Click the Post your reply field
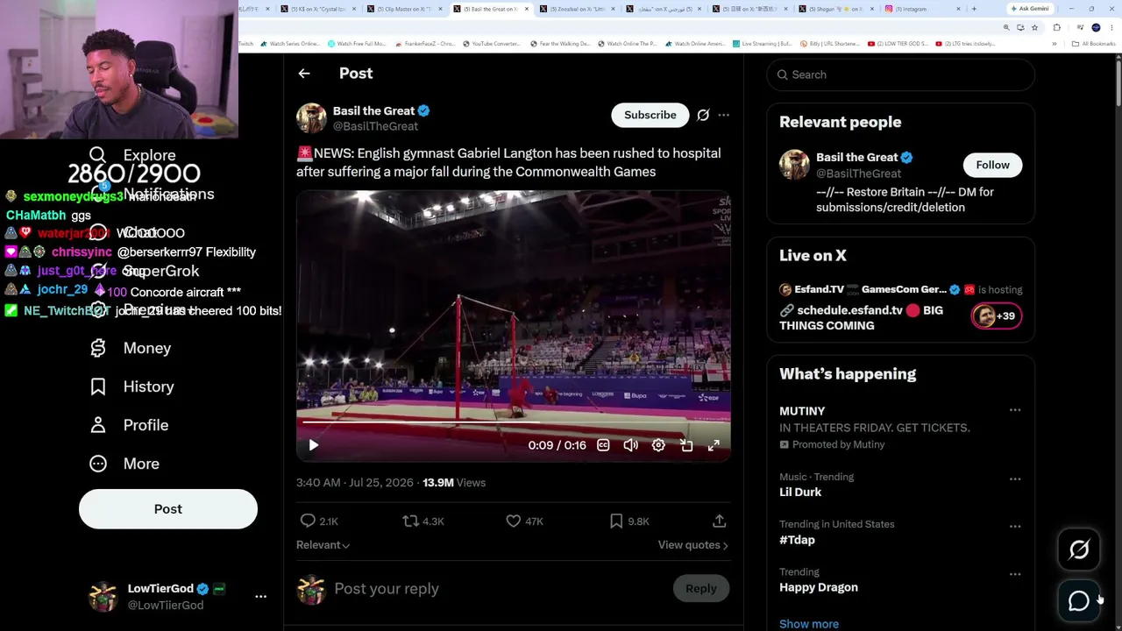 pos(500,589)
